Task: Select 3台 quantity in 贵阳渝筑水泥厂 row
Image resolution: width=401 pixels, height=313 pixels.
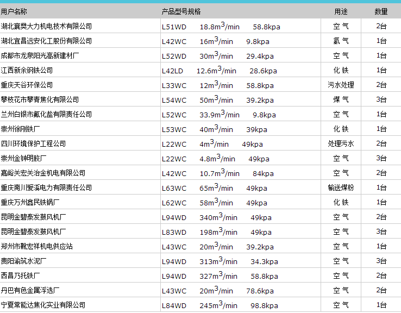Action: [x=381, y=261]
